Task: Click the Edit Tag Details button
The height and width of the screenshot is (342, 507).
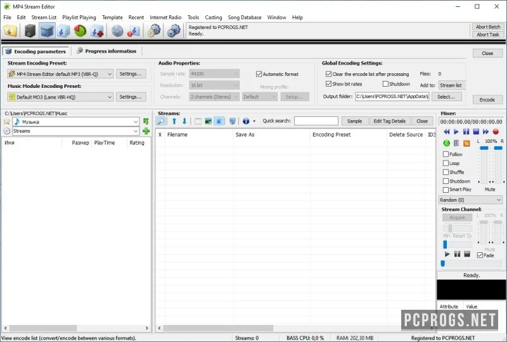Action: coord(389,121)
